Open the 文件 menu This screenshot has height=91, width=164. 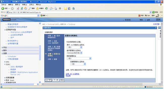4,5
